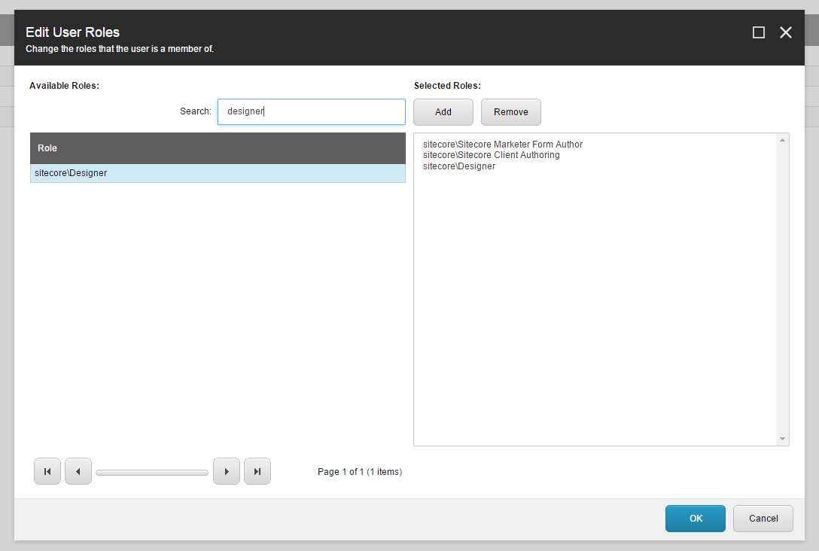819x551 pixels.
Task: Confirm role changes with OK
Action: (x=695, y=518)
